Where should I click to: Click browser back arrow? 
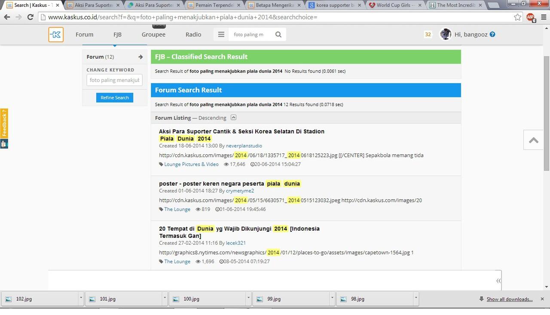[7, 17]
